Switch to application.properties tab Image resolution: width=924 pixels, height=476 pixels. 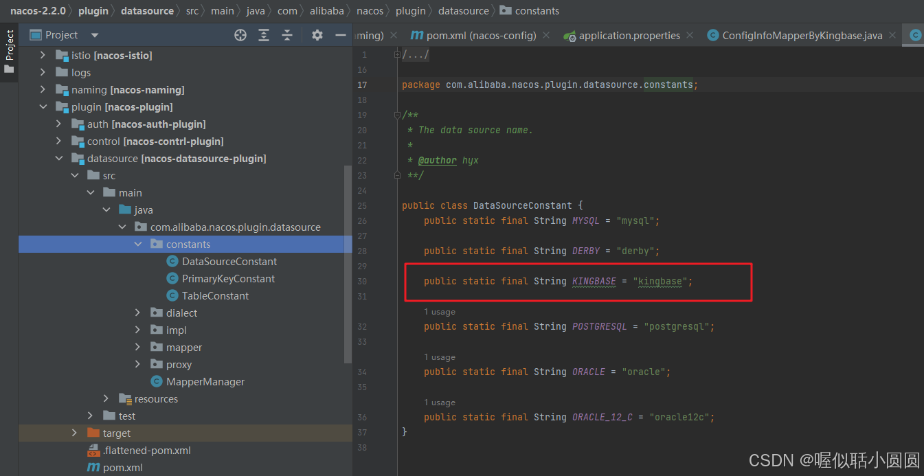pos(629,35)
